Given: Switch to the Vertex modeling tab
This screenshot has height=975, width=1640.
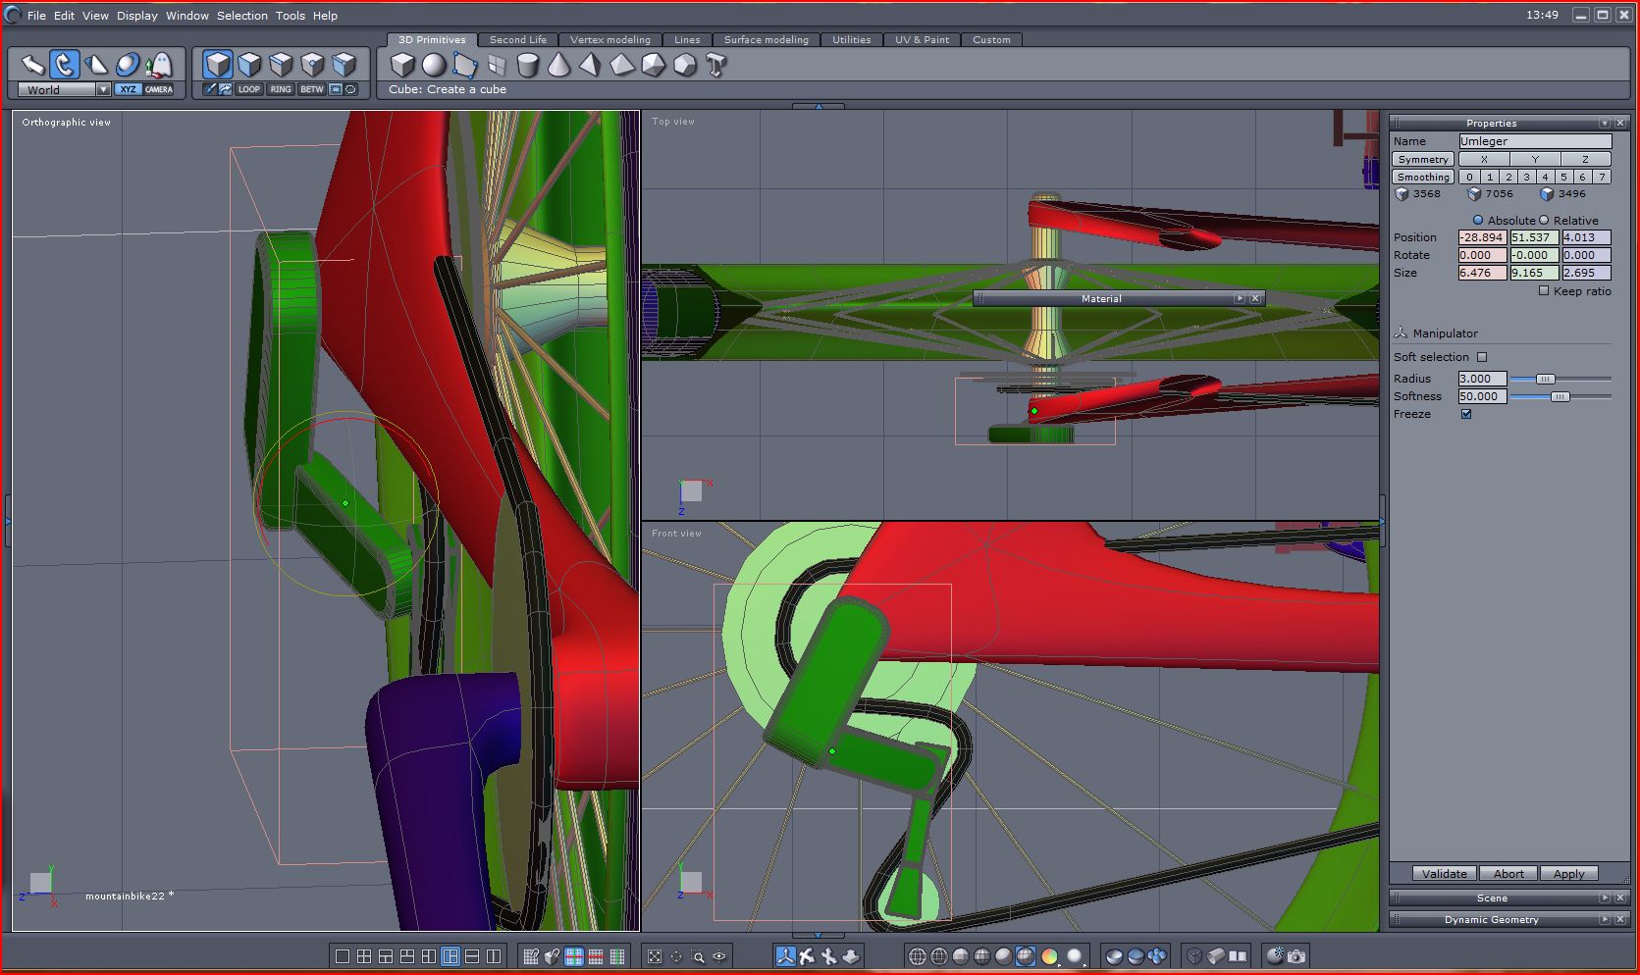Looking at the screenshot, I should pos(609,40).
